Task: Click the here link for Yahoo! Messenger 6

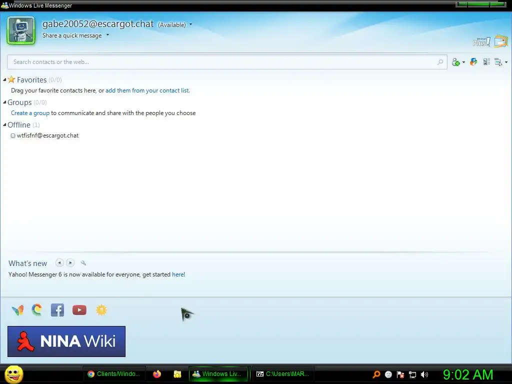Action: coord(178,274)
